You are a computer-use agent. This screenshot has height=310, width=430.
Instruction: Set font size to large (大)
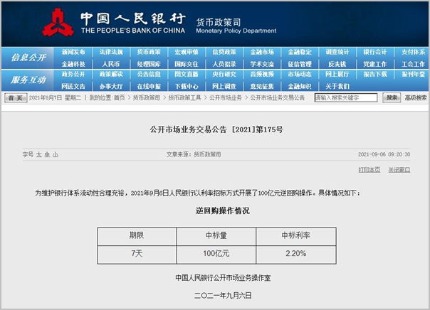39,154
